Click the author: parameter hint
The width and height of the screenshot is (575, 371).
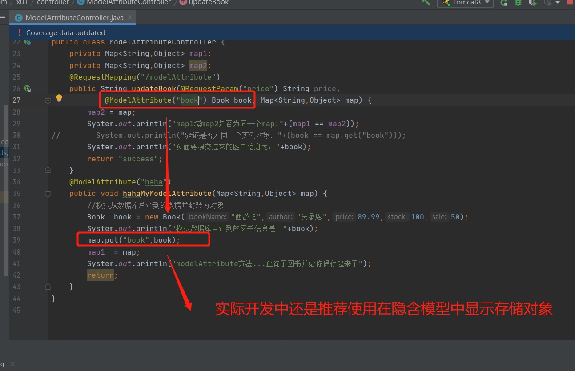pyautogui.click(x=281, y=217)
